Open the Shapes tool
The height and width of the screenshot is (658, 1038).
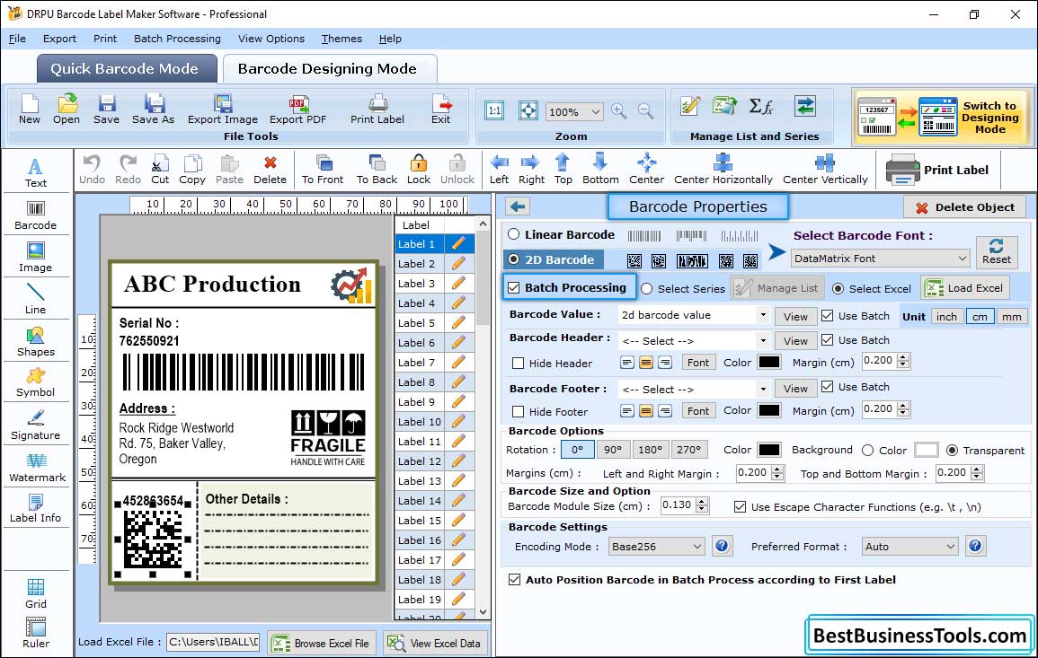pos(36,341)
